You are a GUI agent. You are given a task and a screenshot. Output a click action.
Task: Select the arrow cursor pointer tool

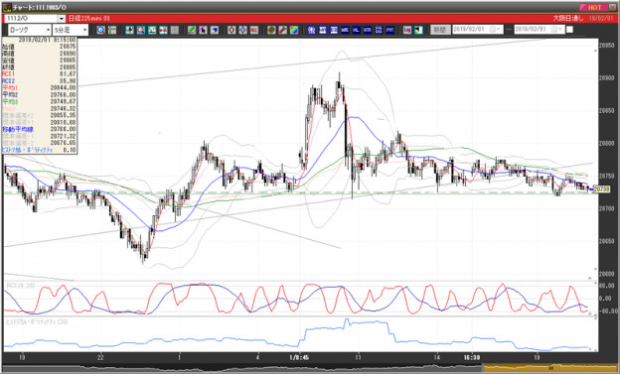click(203, 30)
